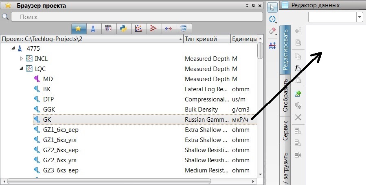Click in the Поиск search field
The image size is (366, 185).
coord(137,17)
